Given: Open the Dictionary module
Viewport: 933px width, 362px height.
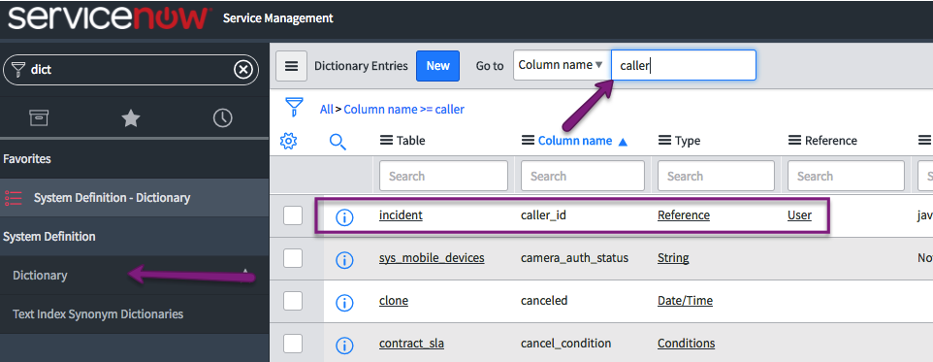Looking at the screenshot, I should [40, 276].
